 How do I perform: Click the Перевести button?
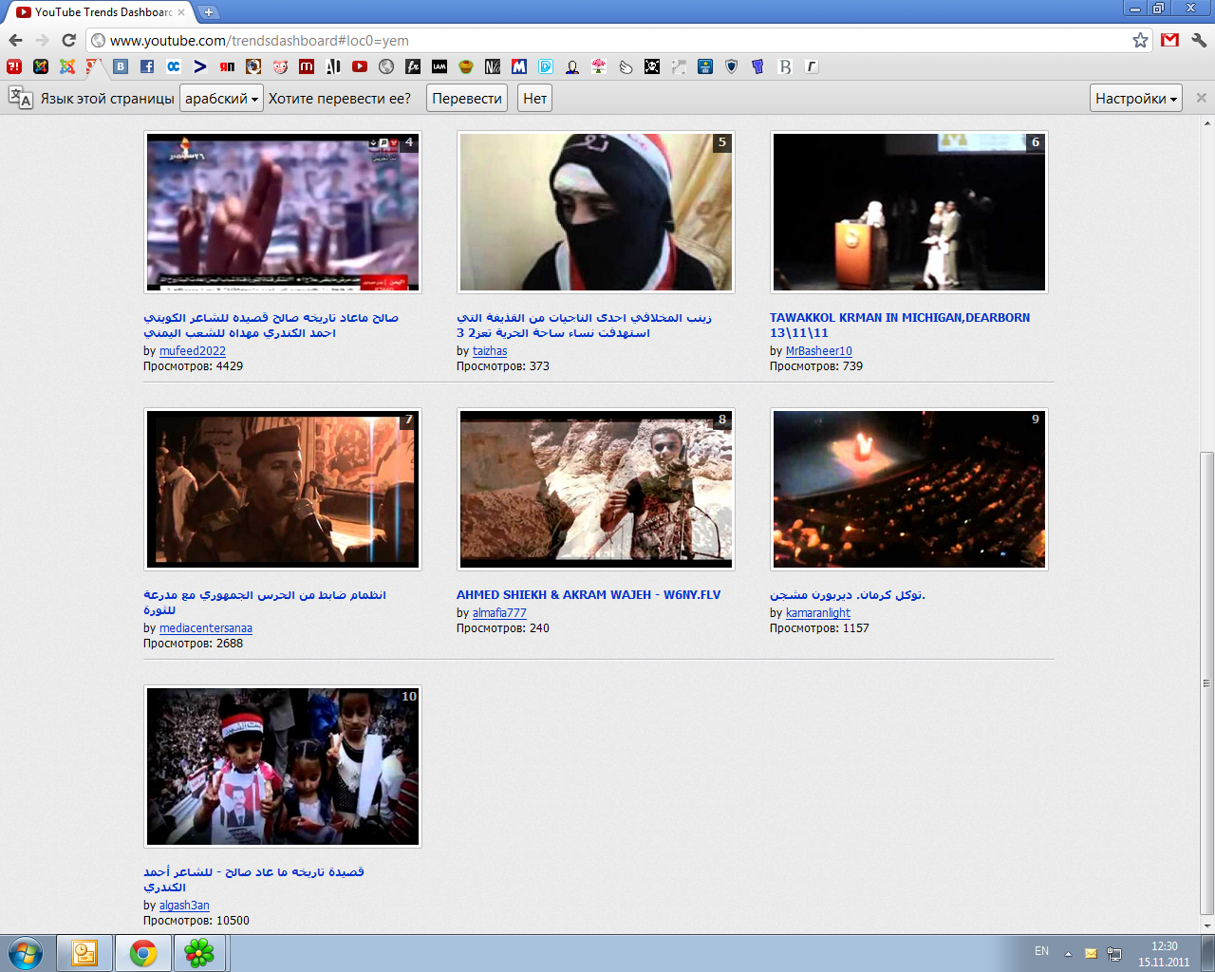tap(466, 98)
